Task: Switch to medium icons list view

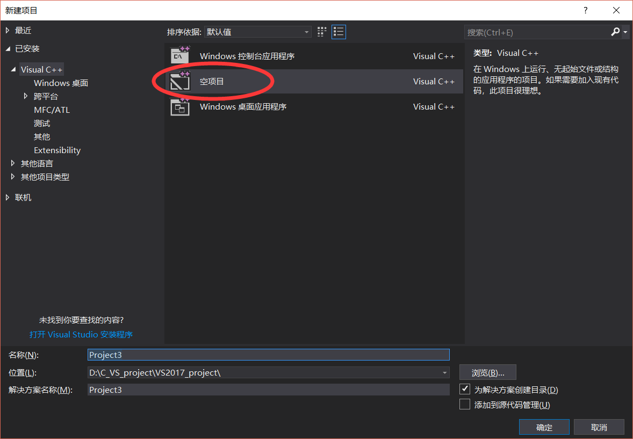Action: coord(339,32)
